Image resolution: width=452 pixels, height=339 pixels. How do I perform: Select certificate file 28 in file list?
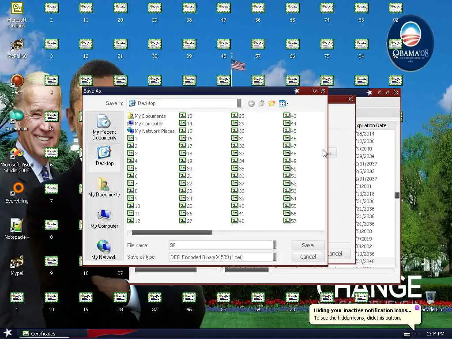point(238,116)
